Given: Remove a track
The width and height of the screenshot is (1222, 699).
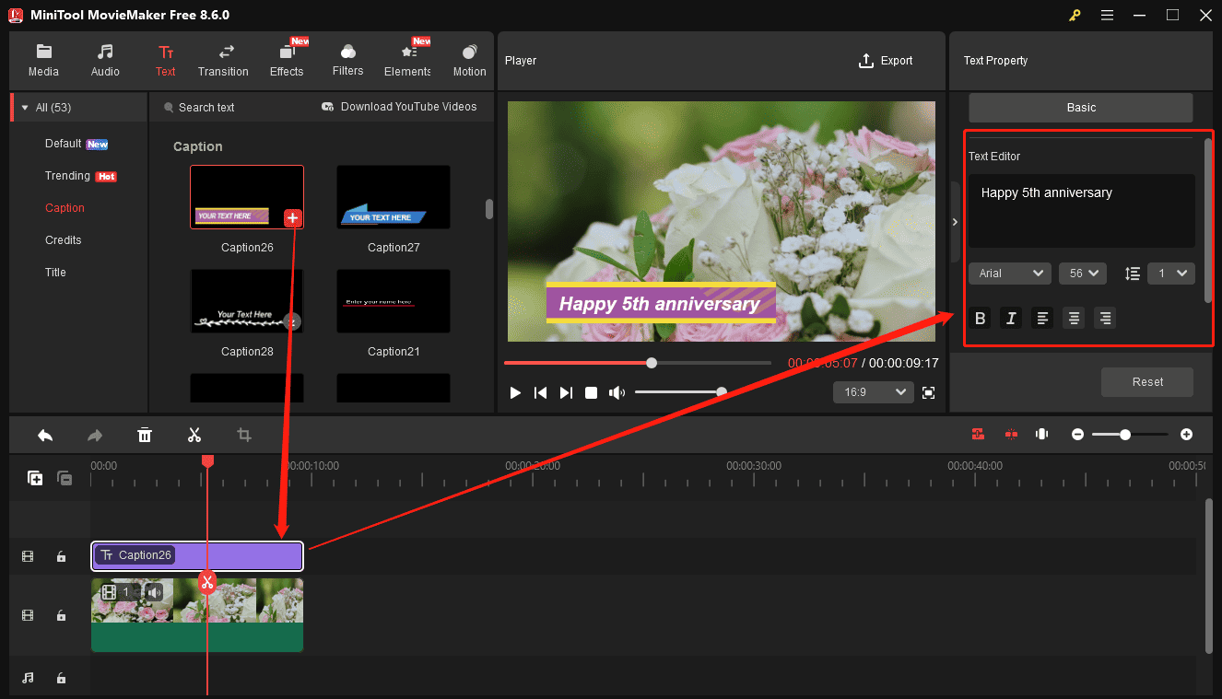Looking at the screenshot, I should click(x=65, y=478).
